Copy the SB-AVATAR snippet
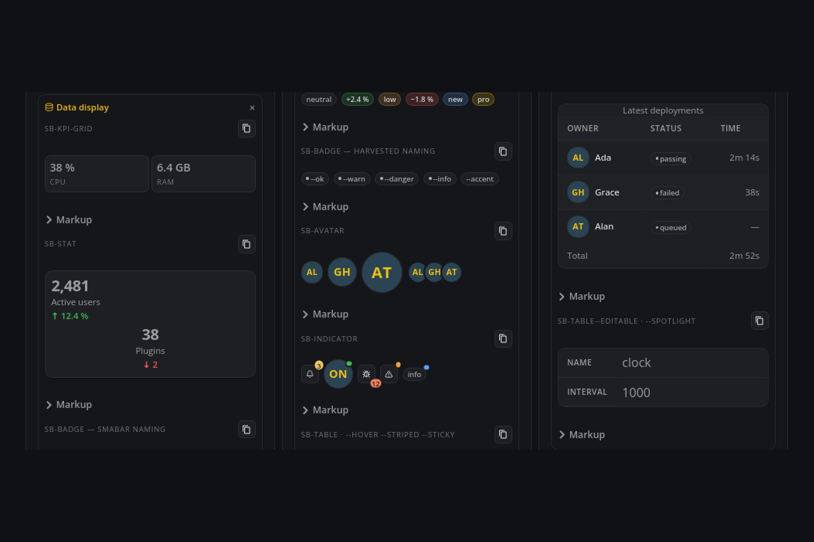 tap(503, 231)
